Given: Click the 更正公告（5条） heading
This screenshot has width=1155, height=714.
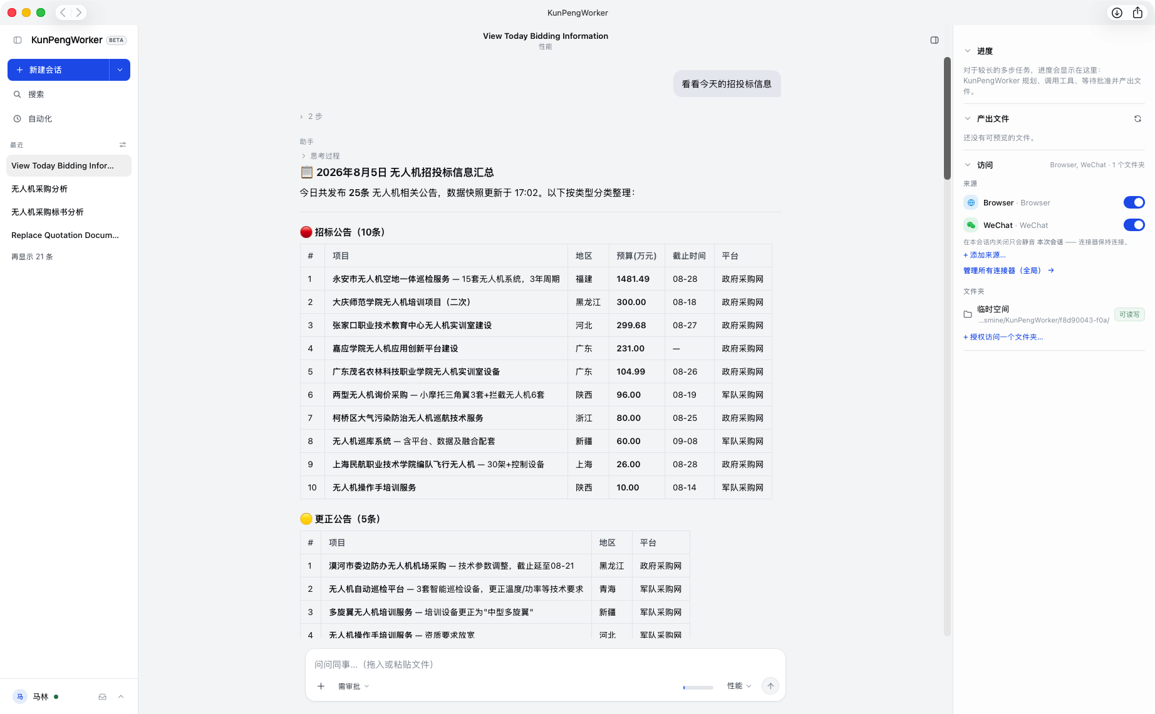Looking at the screenshot, I should (341, 519).
